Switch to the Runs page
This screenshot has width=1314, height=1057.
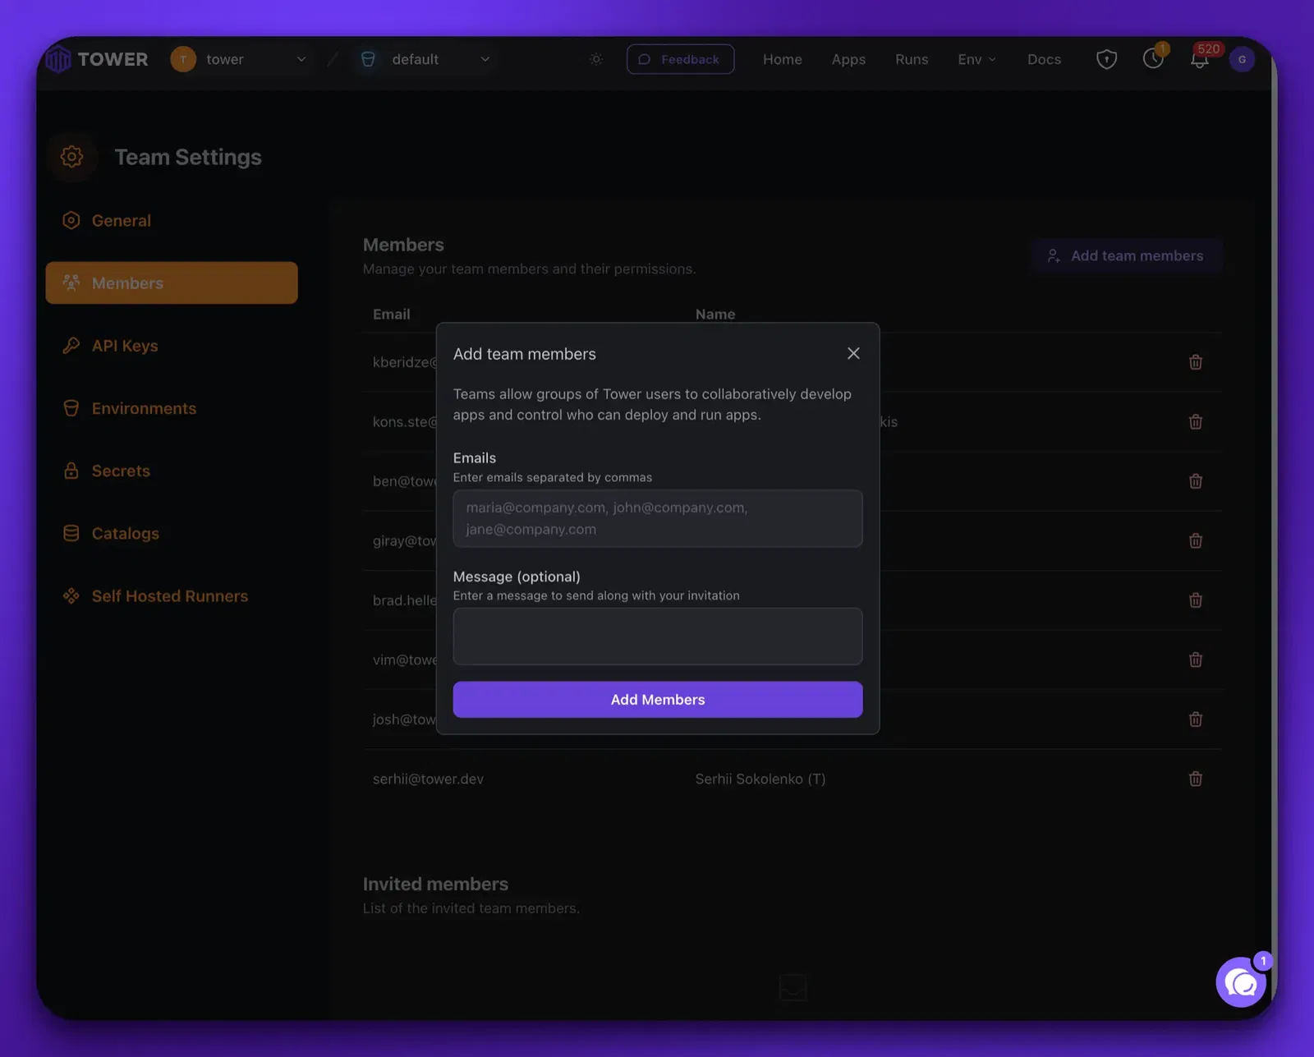912,59
